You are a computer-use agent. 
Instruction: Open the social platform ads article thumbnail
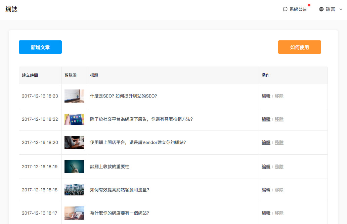[x=74, y=119]
